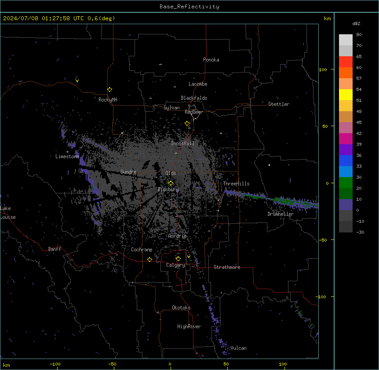
Task: Click the Didsbury town label
Action: tap(168, 189)
